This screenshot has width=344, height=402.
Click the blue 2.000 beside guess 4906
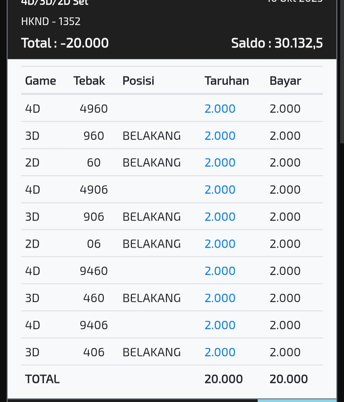pos(220,190)
